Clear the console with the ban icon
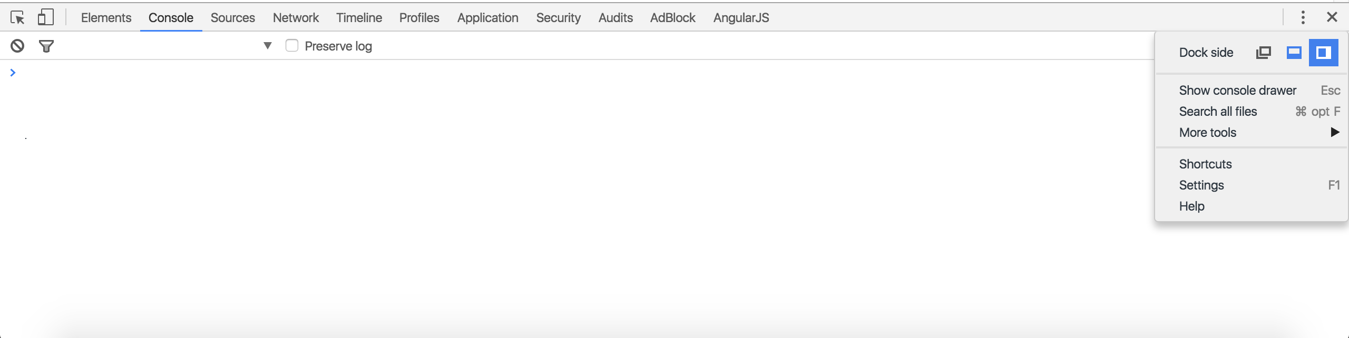 17,46
